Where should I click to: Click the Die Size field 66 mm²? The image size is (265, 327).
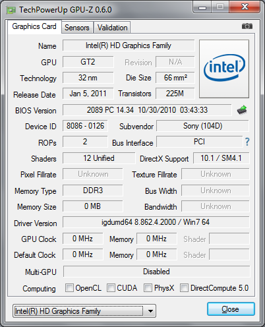click(x=175, y=78)
